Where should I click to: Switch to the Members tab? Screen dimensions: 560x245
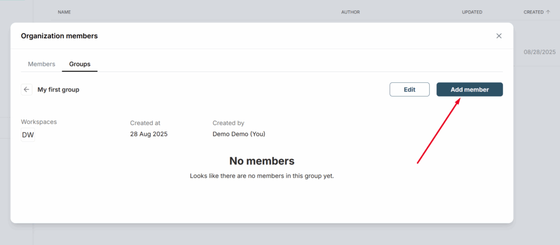point(42,64)
